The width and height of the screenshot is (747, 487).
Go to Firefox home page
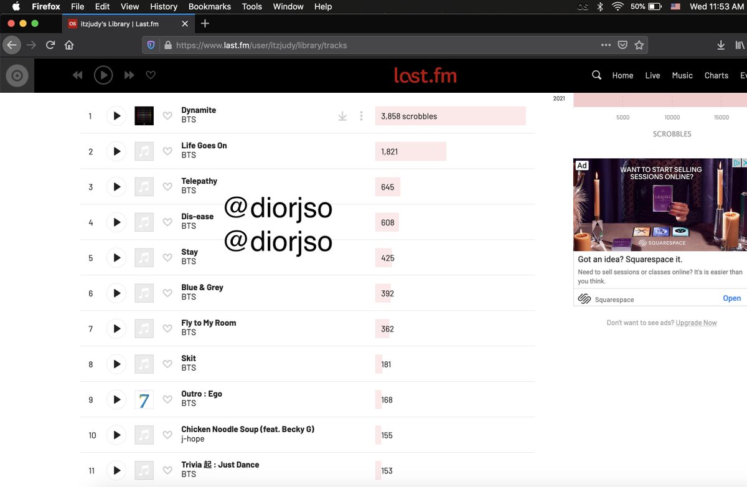(x=69, y=45)
